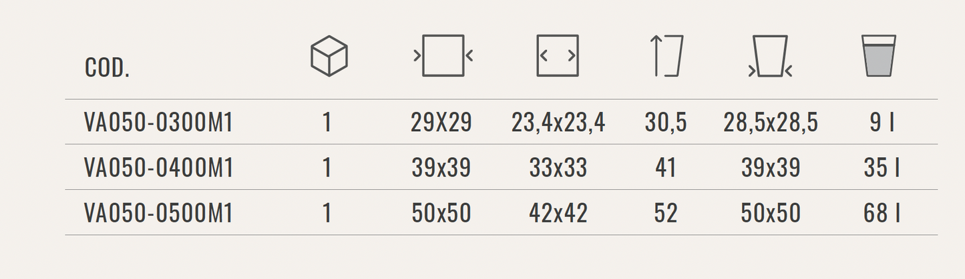
Task: Click the 68 l volume value
Action: tap(882, 213)
